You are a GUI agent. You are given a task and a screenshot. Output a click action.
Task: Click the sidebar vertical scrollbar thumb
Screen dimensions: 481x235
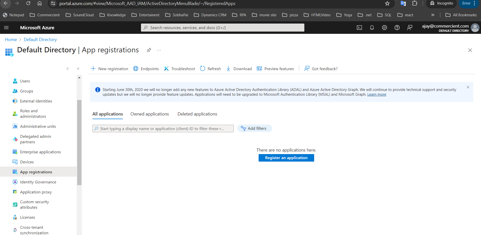click(79, 142)
